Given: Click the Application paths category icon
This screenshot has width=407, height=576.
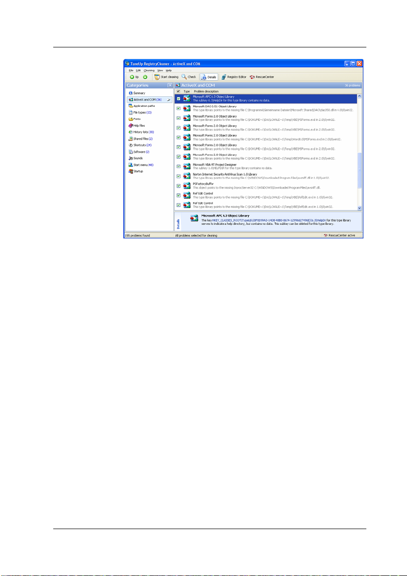Looking at the screenshot, I should click(x=131, y=106).
